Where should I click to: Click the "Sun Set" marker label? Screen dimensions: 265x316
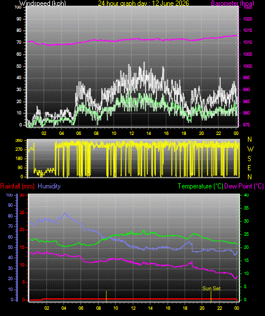[212, 289]
